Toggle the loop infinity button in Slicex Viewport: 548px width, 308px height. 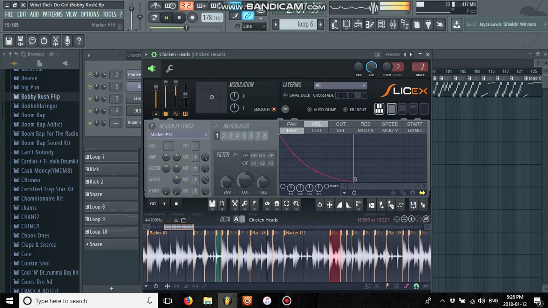point(153,204)
